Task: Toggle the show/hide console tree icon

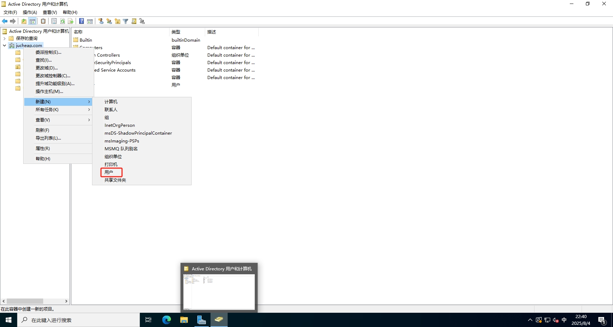Action: click(32, 21)
